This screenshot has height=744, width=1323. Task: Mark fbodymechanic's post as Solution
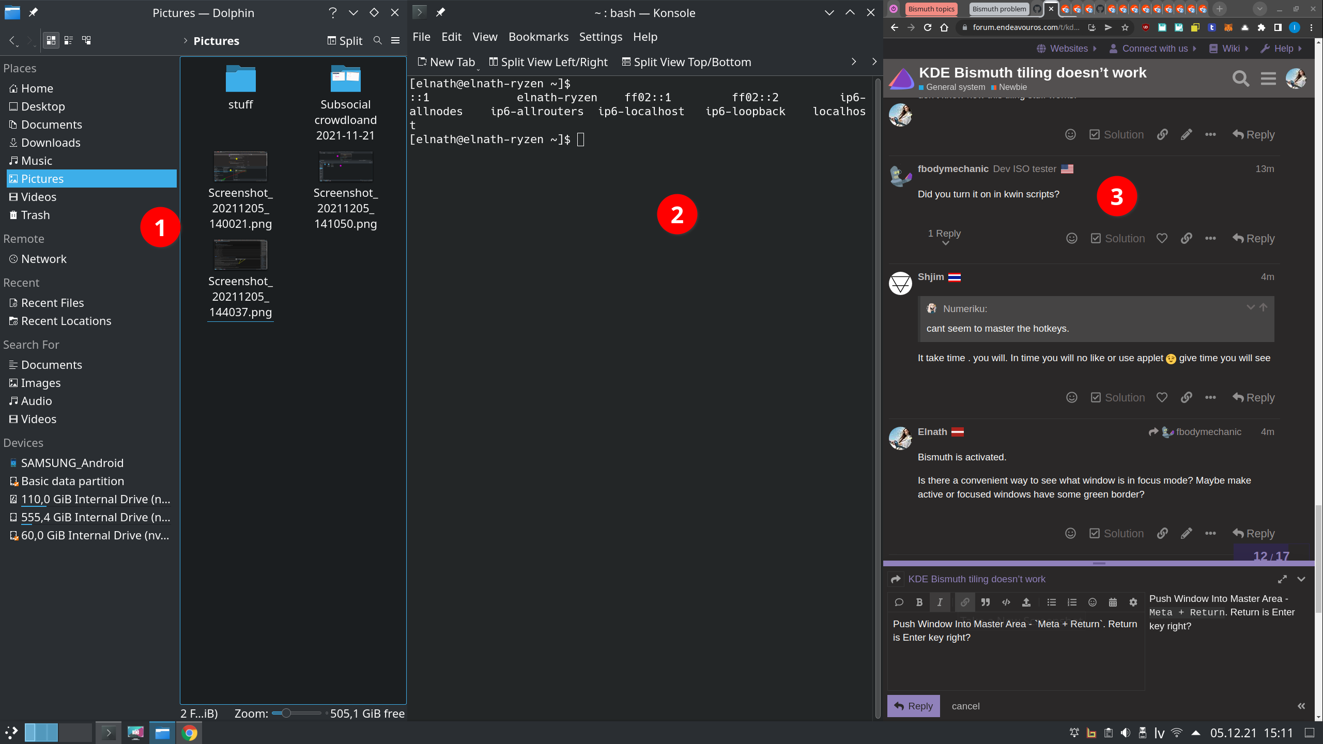(x=1118, y=238)
